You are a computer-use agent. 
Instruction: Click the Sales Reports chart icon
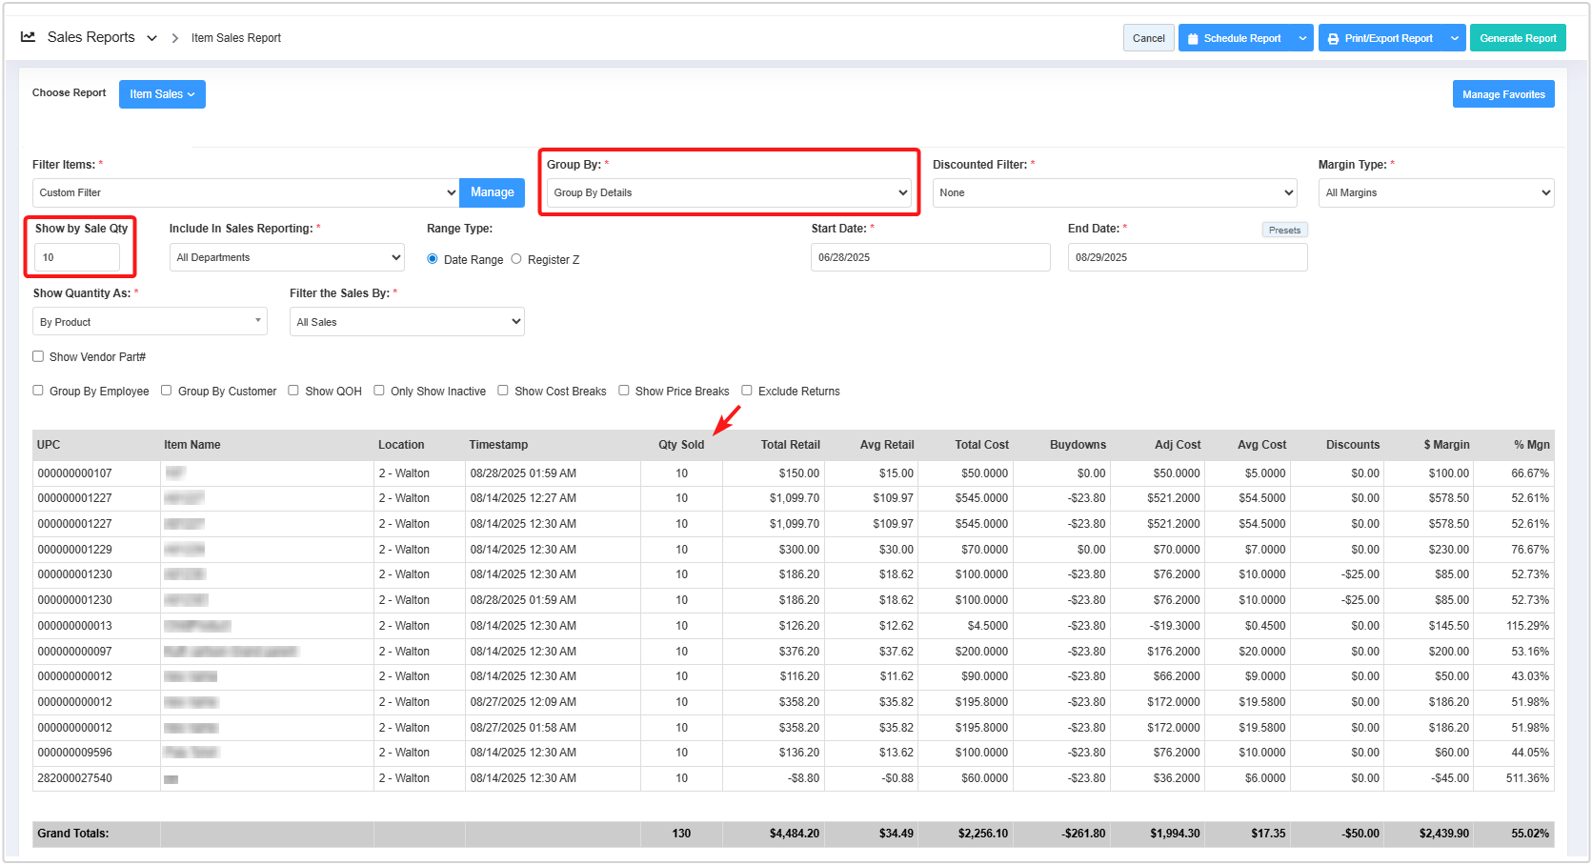click(29, 37)
